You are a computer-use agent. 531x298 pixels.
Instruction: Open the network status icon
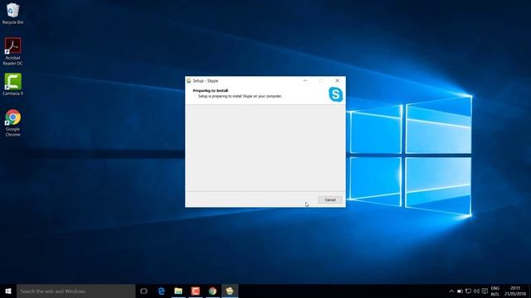[x=468, y=291]
